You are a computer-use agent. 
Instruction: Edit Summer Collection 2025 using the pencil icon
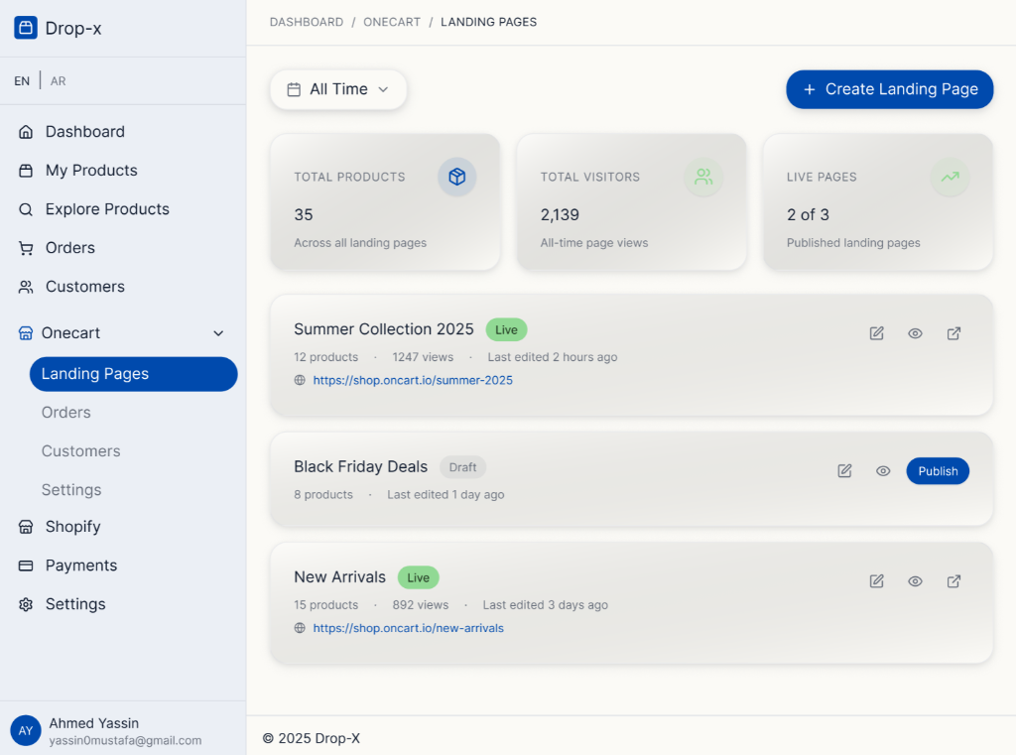coord(876,333)
